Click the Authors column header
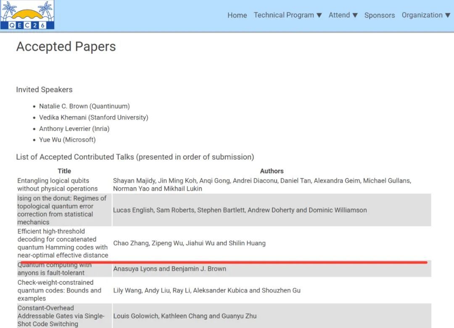The image size is (454, 328). point(272,171)
